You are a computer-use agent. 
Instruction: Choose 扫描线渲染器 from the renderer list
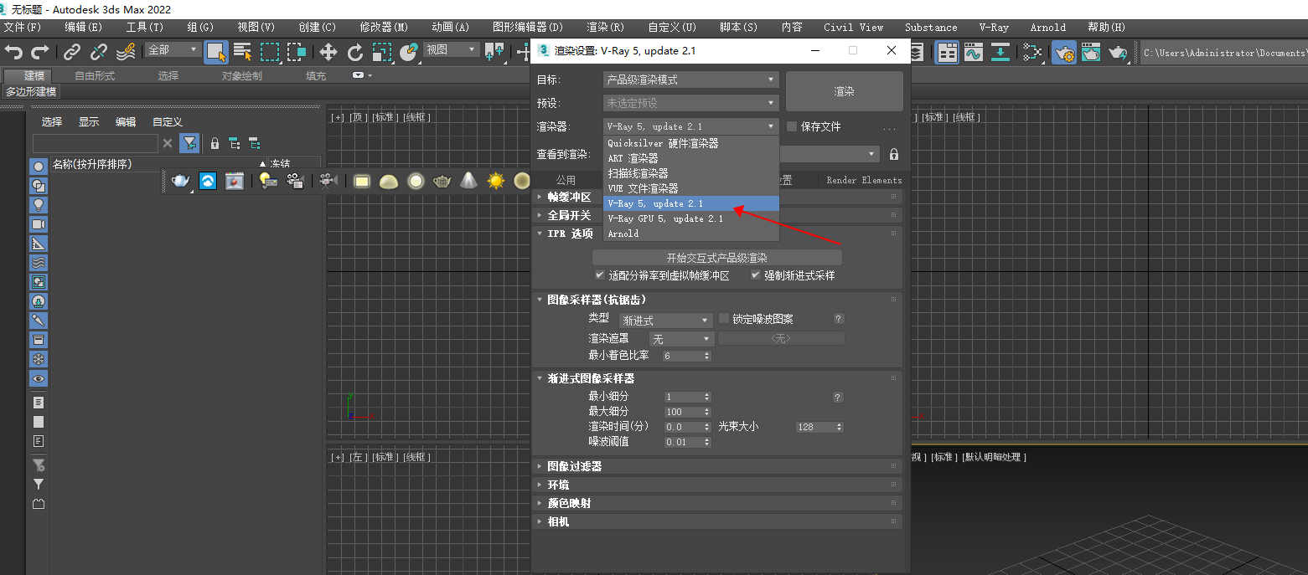pos(691,173)
